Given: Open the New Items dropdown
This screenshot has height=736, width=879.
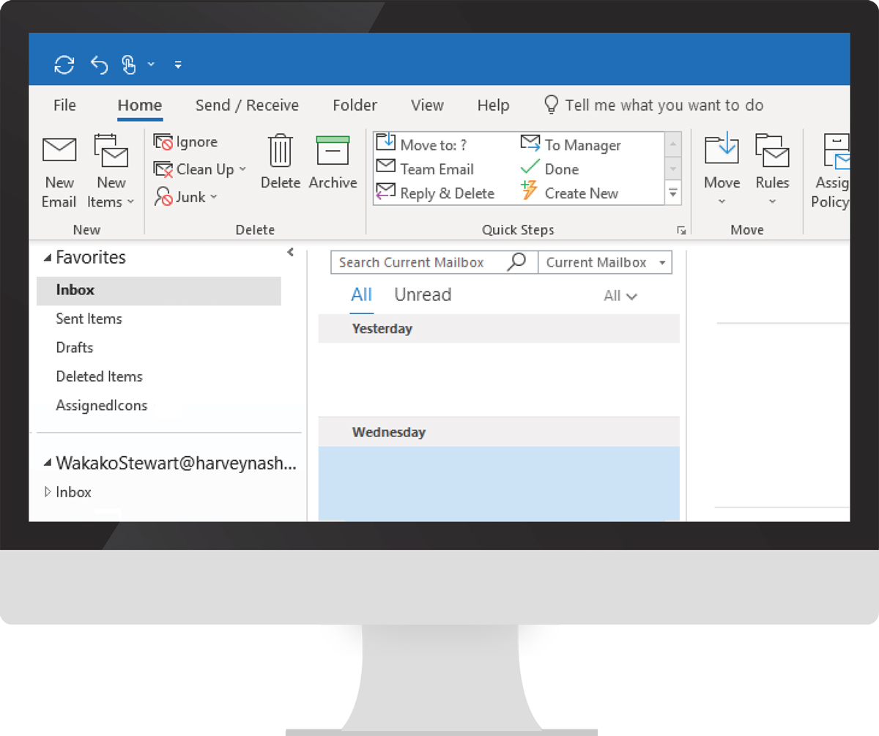Looking at the screenshot, I should click(x=111, y=192).
